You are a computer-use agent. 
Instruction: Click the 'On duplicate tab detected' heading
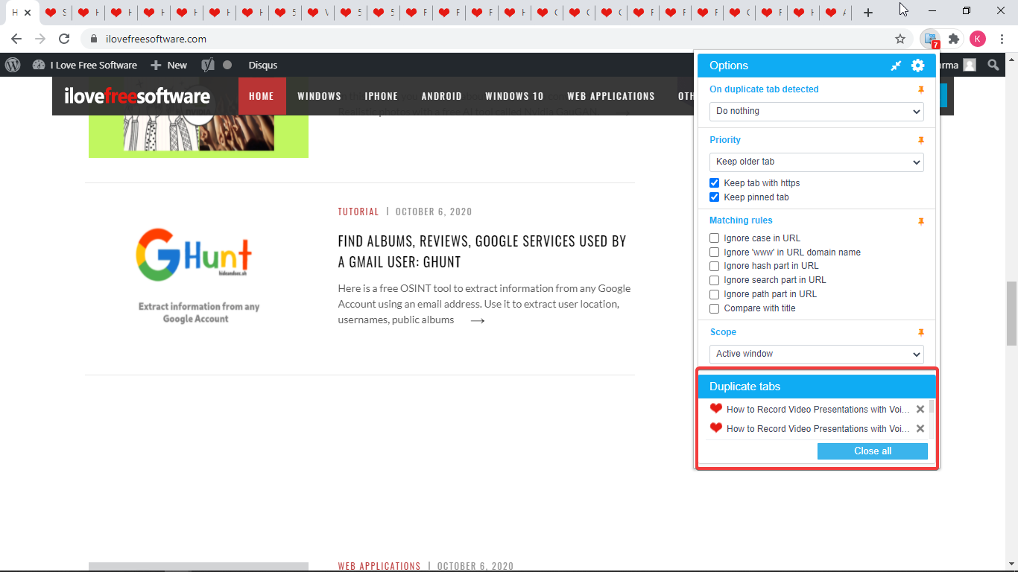coord(764,89)
